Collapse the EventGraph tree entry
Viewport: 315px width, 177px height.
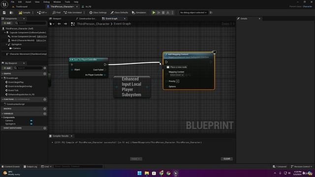point(2,78)
